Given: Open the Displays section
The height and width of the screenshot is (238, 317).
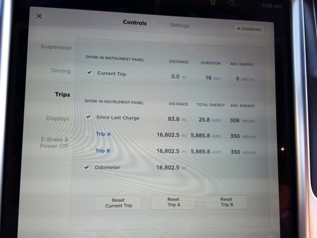Looking at the screenshot, I should [57, 119].
